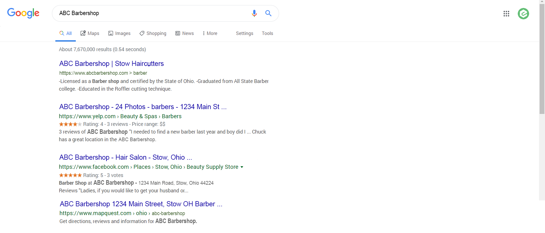Click the mapquest.com ohio breadcrumb URL
Screen dimensions: 545x233
[x=122, y=213]
